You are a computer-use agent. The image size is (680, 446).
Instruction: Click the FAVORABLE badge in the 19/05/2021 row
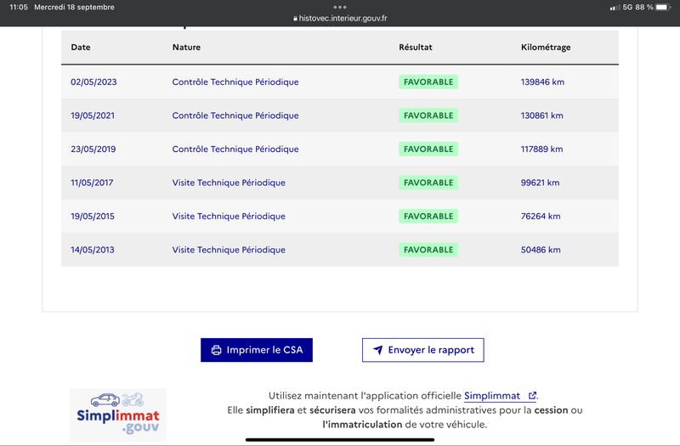428,116
